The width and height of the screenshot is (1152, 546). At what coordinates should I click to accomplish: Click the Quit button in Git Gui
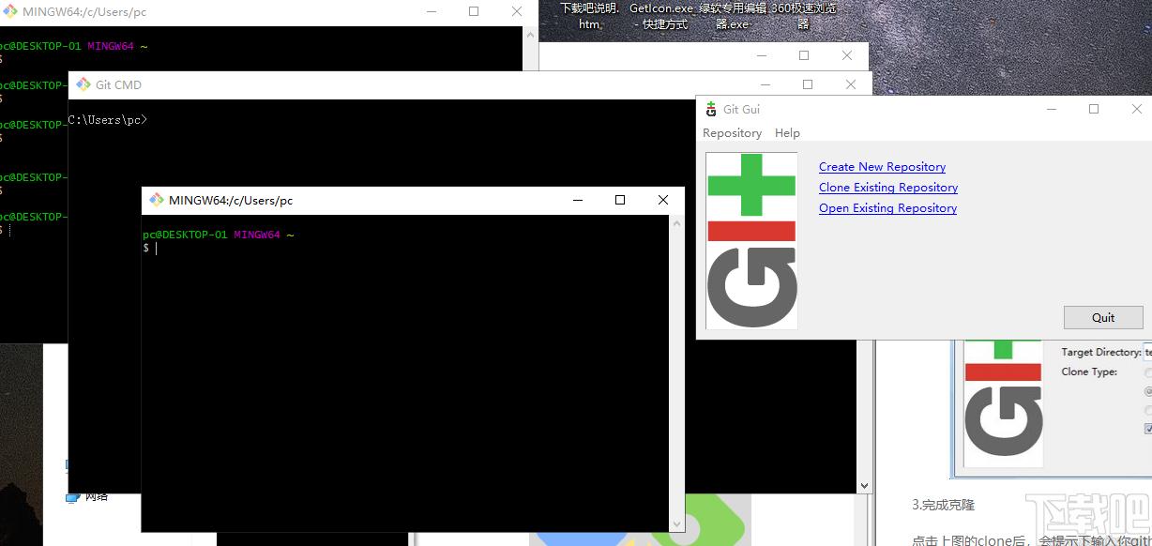pos(1103,317)
